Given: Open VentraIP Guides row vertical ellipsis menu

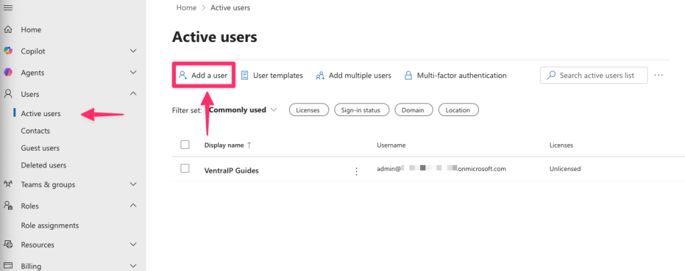Looking at the screenshot, I should [x=357, y=172].
